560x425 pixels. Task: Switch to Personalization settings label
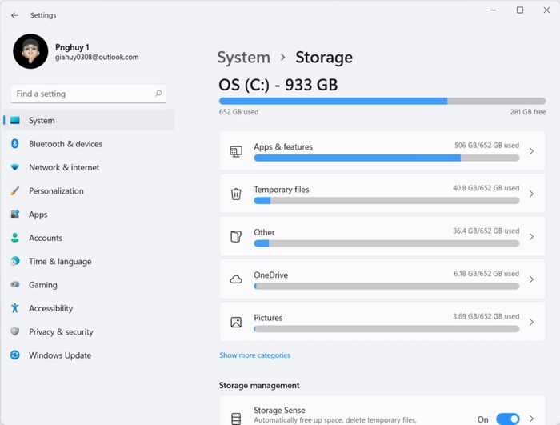(x=57, y=191)
